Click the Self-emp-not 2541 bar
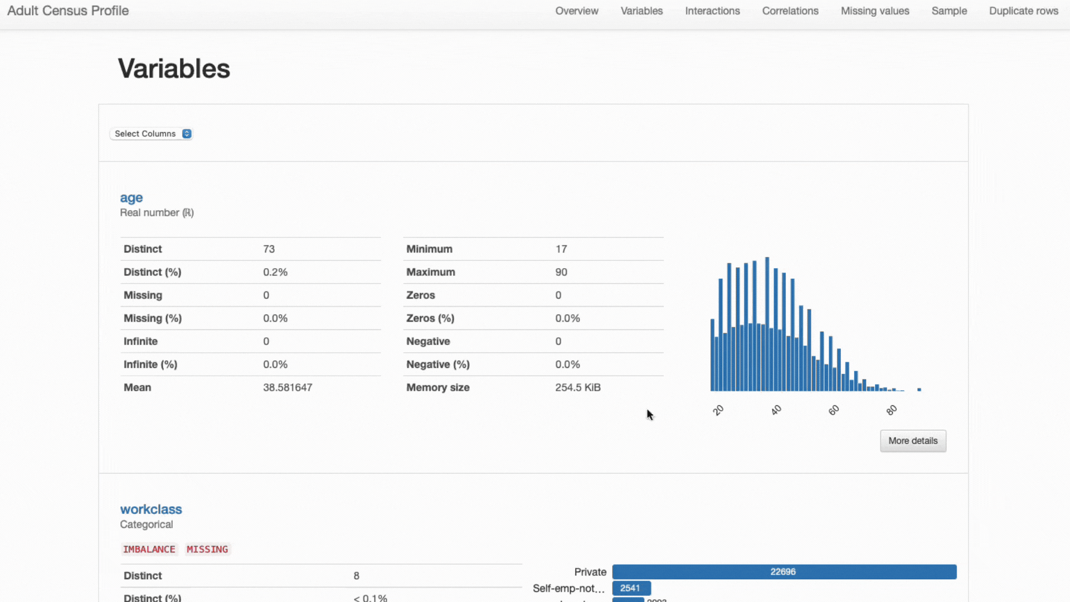 tap(631, 588)
